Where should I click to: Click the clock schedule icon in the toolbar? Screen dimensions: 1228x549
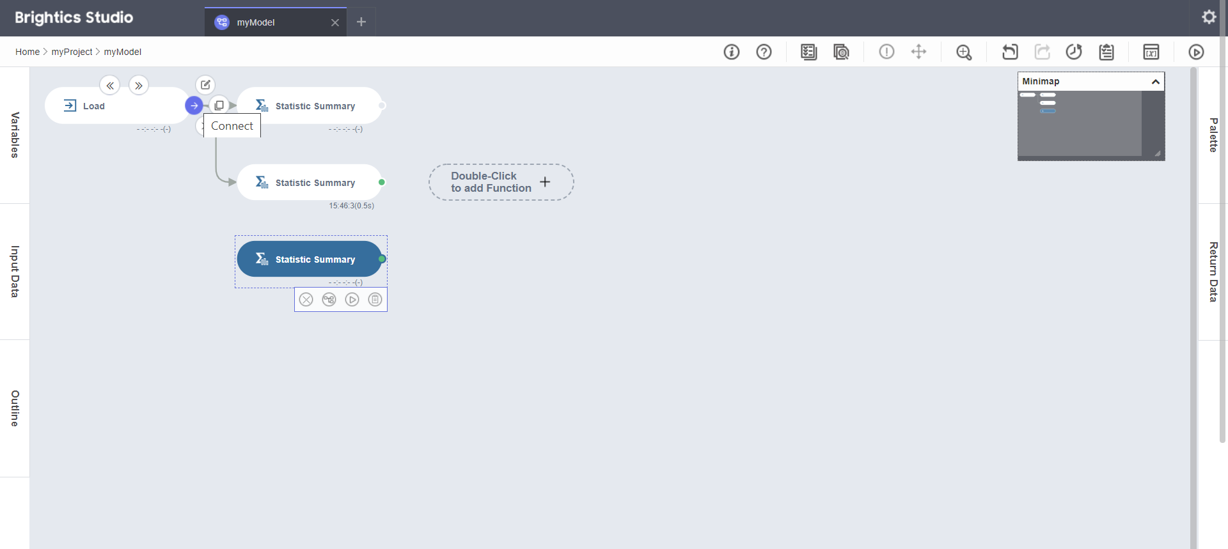coord(1074,52)
